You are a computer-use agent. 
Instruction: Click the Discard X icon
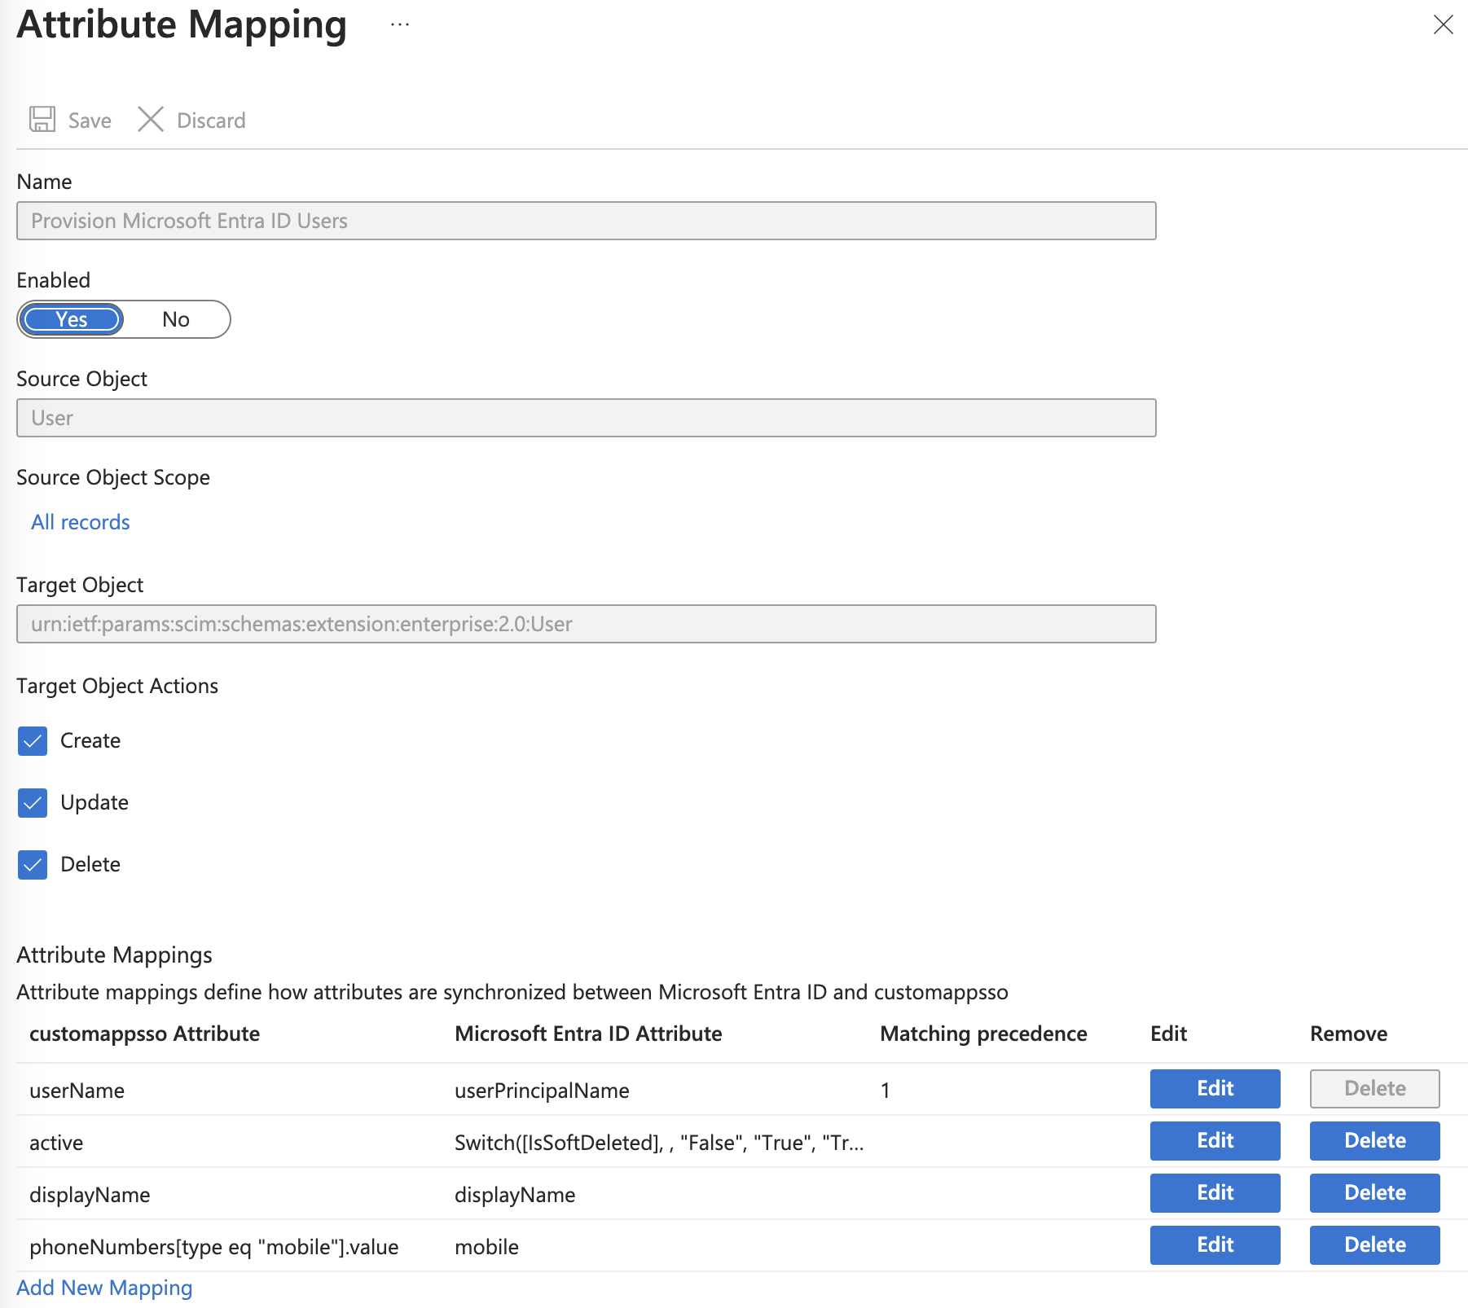[151, 120]
